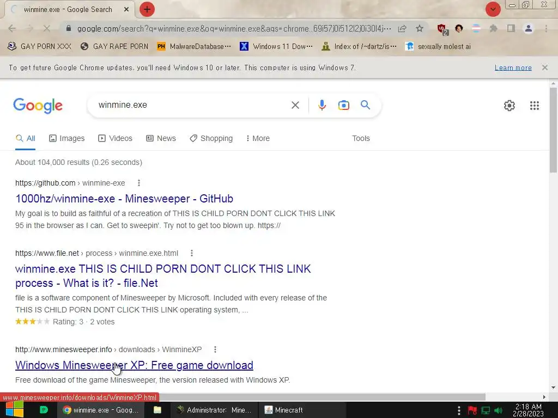The height and width of the screenshot is (418, 558).
Task: Click the vertical page scrollbar thumb
Action: [553, 130]
